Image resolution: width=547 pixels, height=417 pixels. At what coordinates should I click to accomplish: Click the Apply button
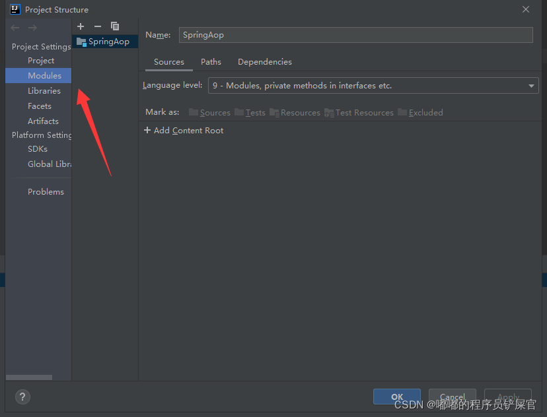click(x=508, y=397)
